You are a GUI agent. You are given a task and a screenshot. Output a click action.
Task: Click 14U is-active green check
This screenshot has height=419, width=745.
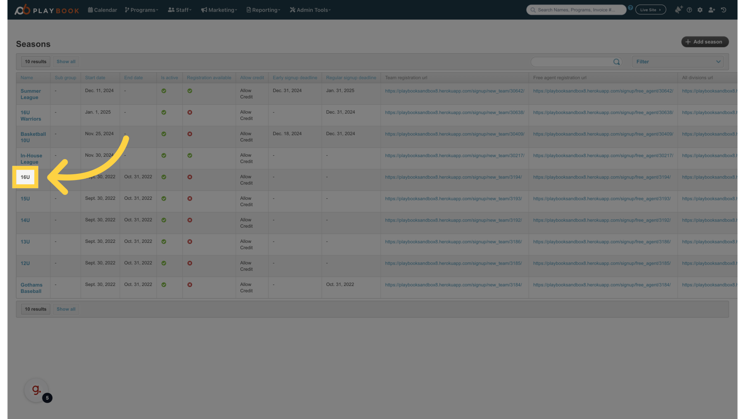pyautogui.click(x=164, y=220)
